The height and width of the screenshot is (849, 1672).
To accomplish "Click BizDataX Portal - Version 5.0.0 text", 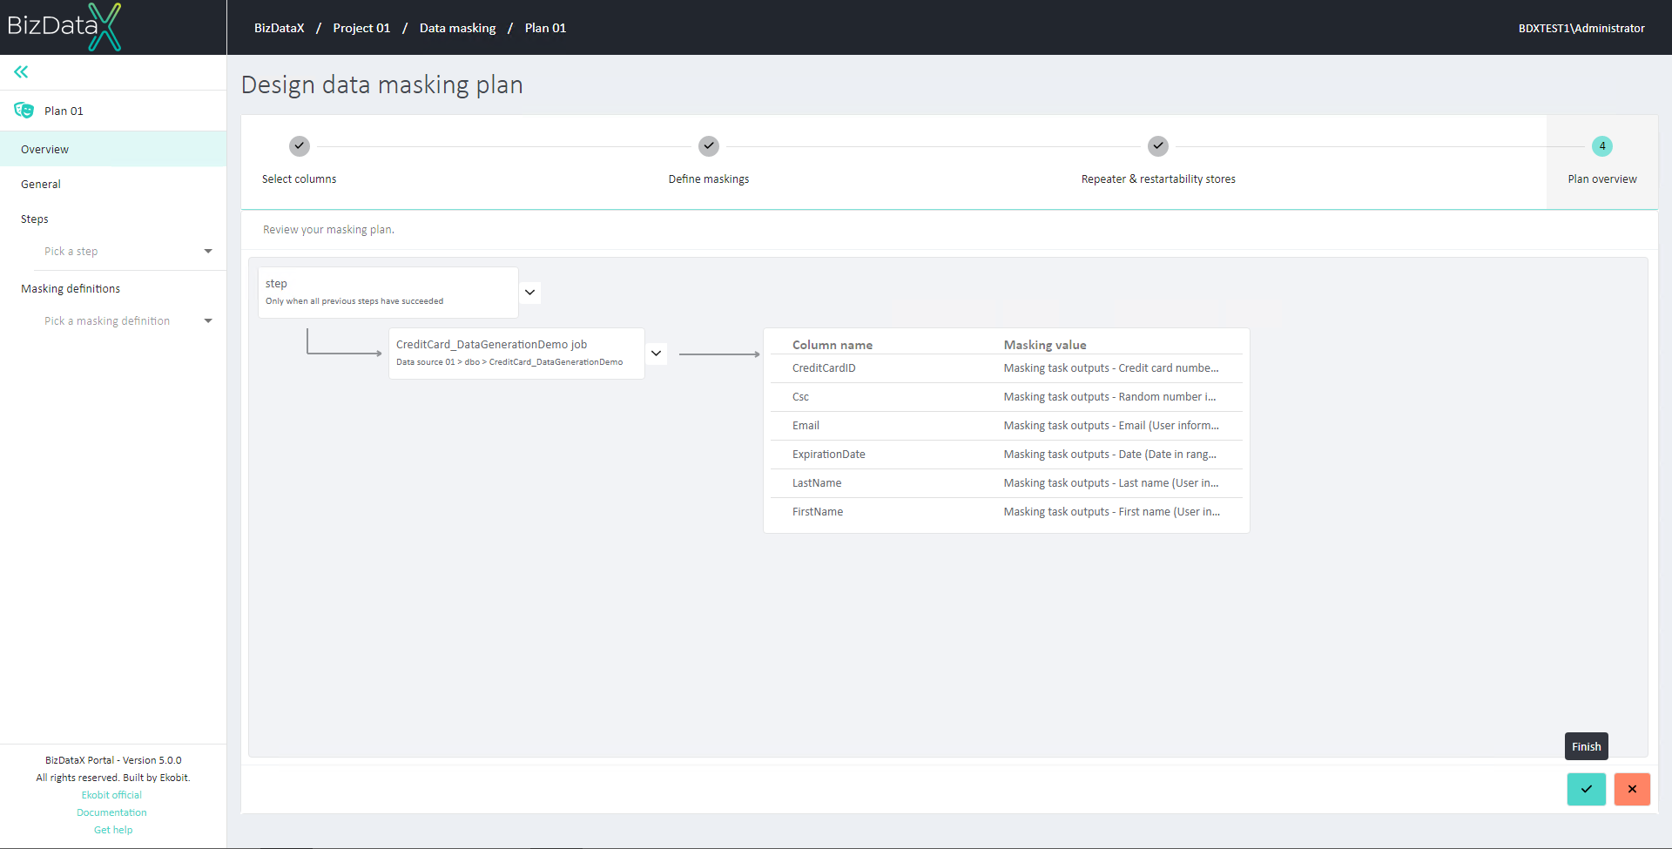I will tap(113, 760).
